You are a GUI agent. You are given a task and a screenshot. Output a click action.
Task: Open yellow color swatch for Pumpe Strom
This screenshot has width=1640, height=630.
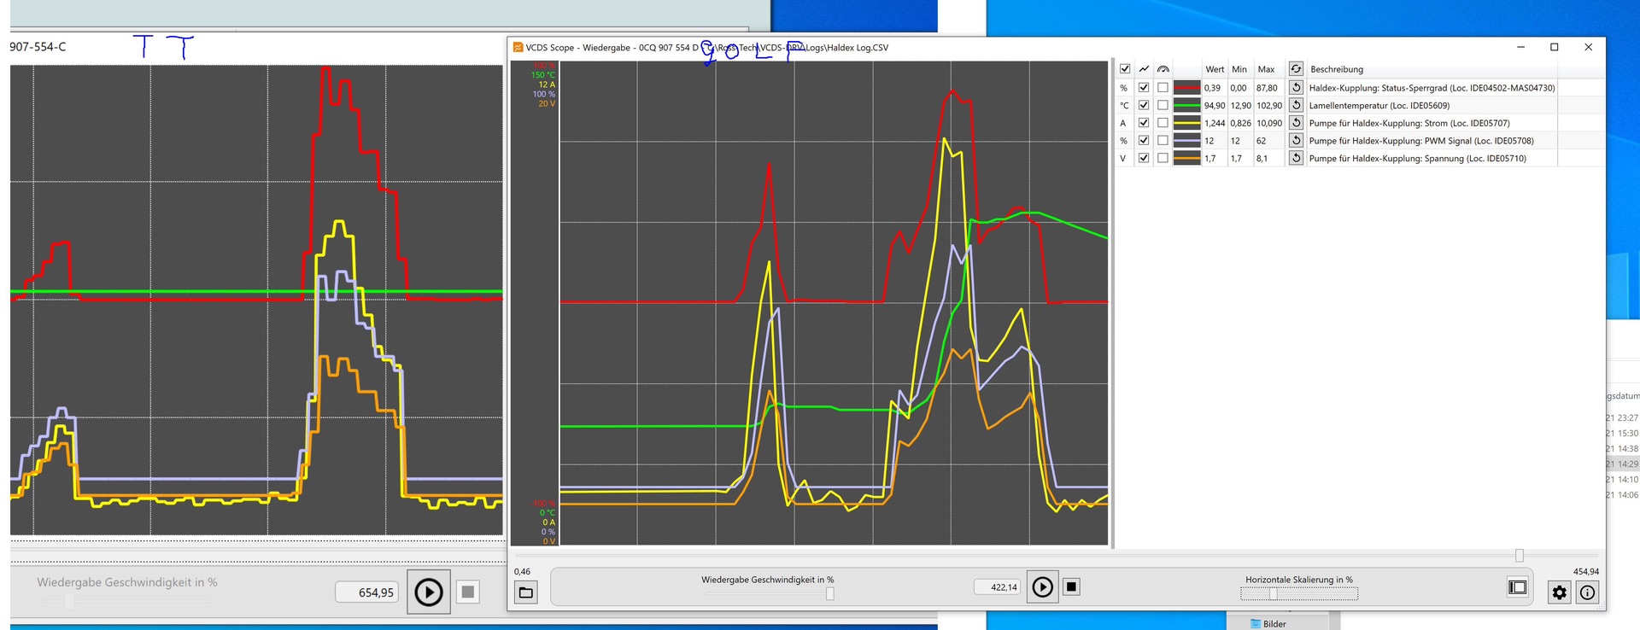(x=1186, y=123)
